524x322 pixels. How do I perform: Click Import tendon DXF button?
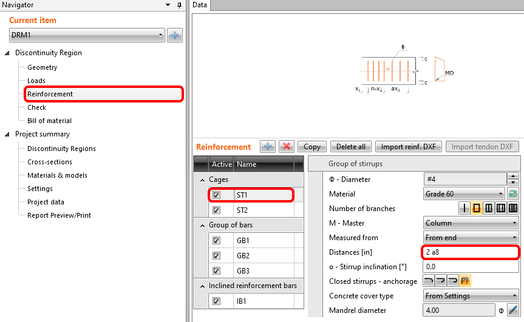[x=482, y=147]
